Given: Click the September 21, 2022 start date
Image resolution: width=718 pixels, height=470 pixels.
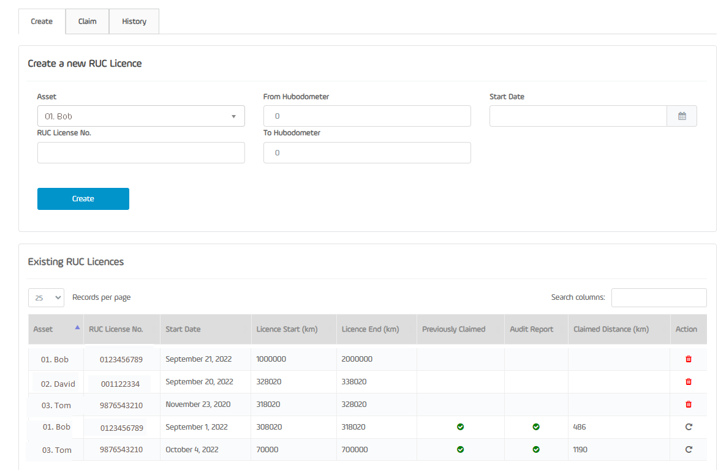Looking at the screenshot, I should (x=198, y=359).
